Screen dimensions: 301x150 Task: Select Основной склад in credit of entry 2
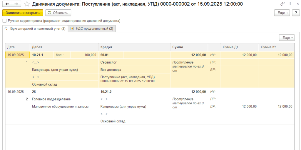[134, 121]
